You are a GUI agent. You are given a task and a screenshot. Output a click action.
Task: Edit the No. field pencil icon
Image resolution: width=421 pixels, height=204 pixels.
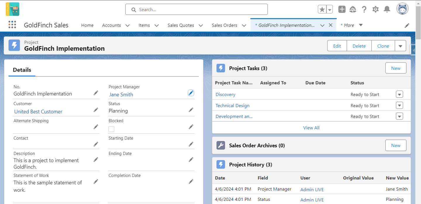[96, 93]
